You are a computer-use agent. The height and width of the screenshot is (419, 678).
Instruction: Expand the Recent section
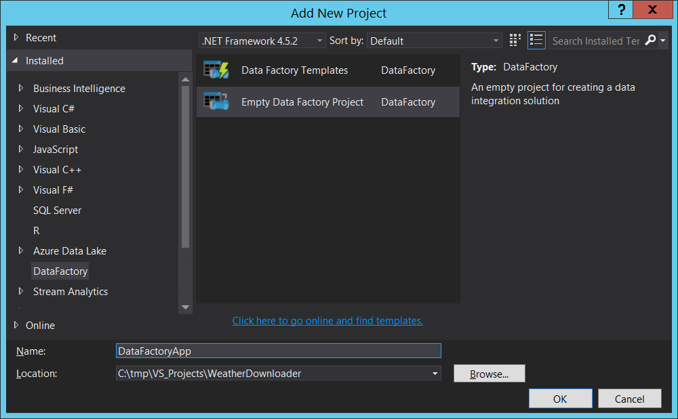click(16, 37)
